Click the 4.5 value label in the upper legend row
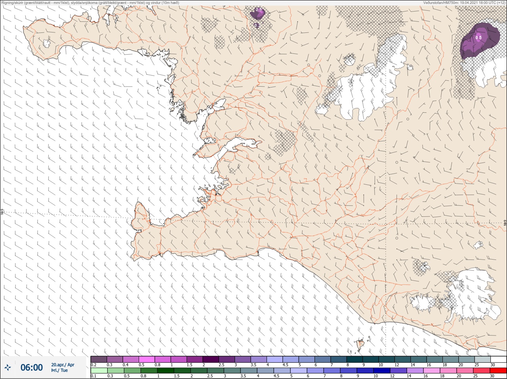 coord(285,365)
